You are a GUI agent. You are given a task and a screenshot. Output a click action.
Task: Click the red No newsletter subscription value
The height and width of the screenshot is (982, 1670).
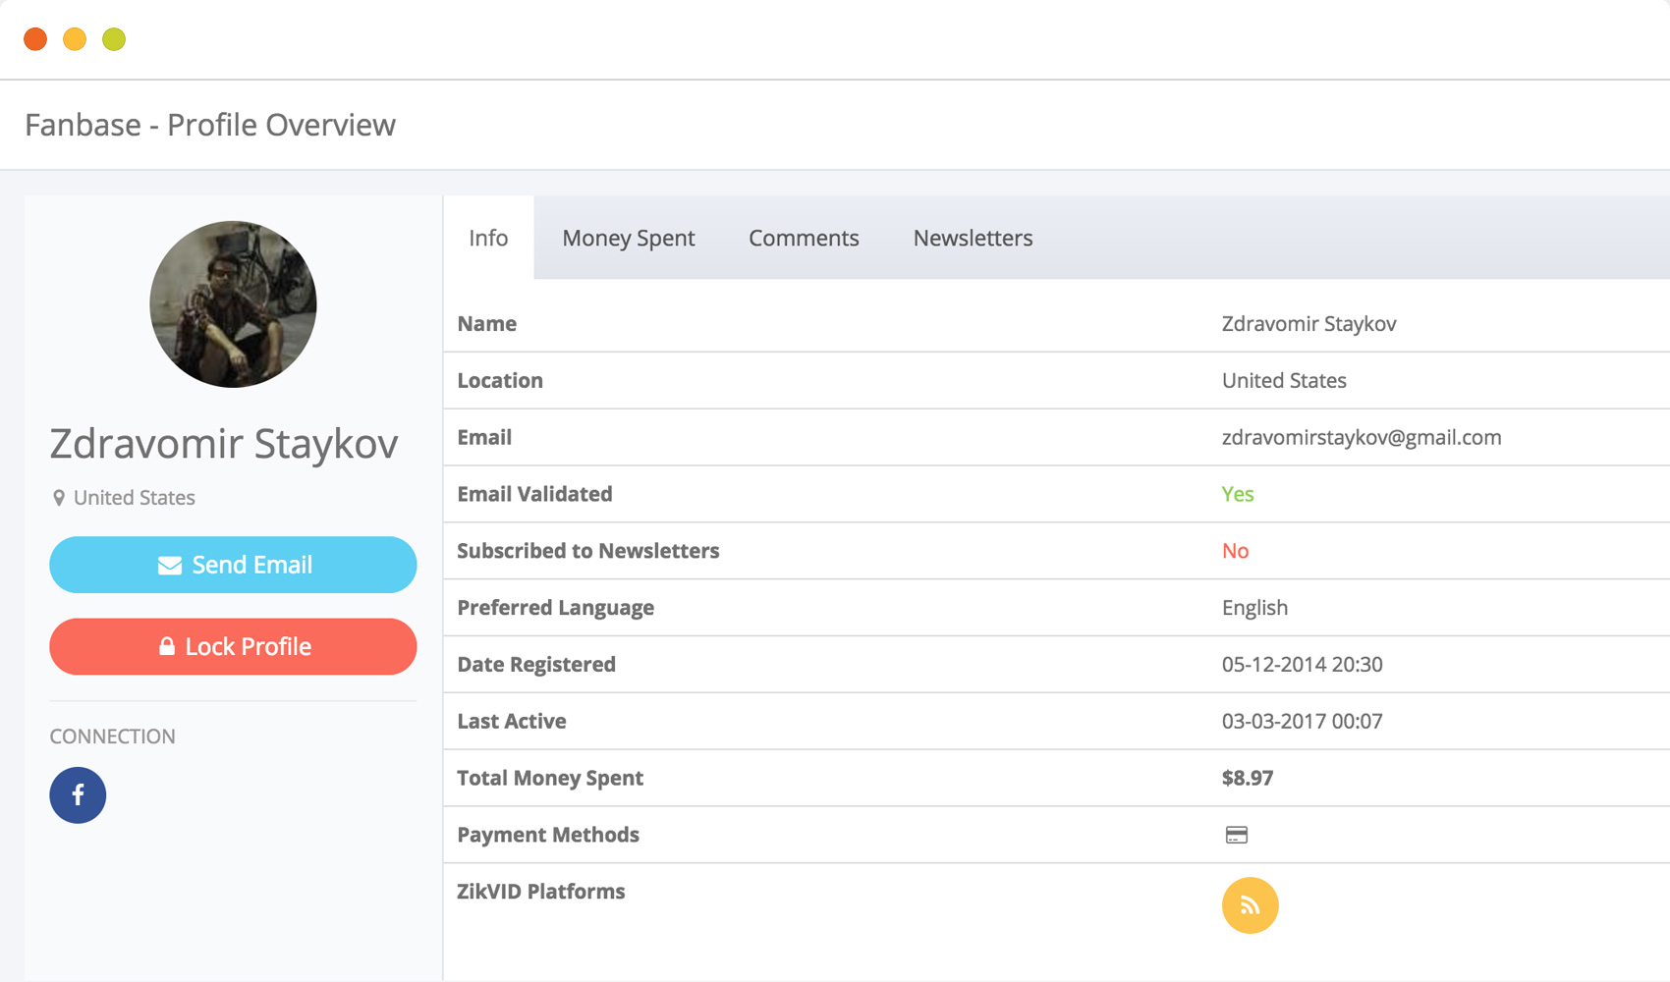[1235, 551]
